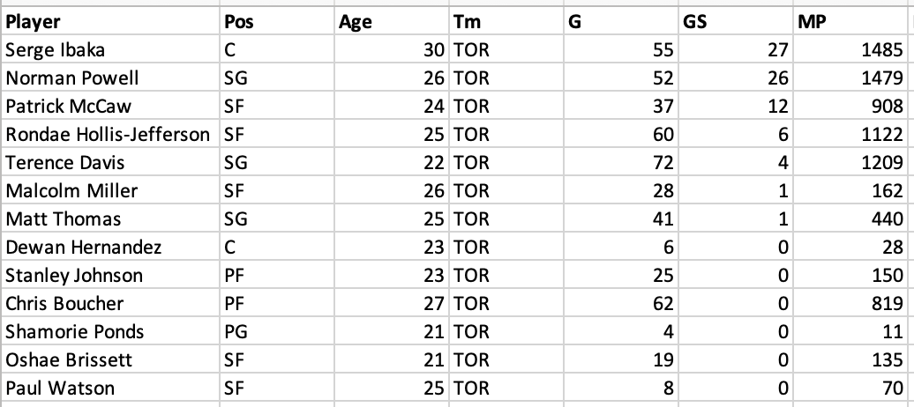
Task: Select the Rondae Hollis-Jefferson cell
Action: [110, 135]
